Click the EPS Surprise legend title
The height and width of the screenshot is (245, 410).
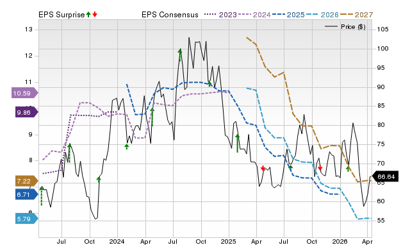tap(61, 15)
